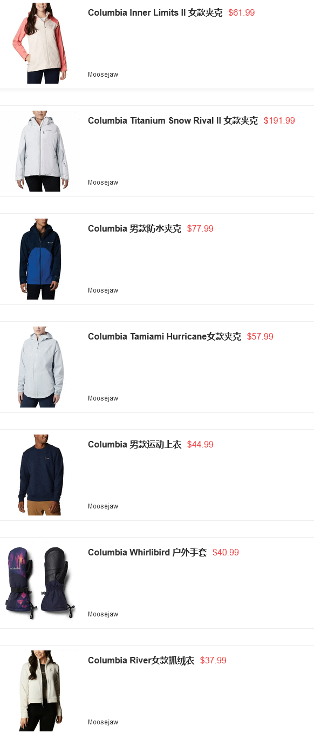Viewport: 314px width, 733px height.
Task: Open Columbia Titanium Snow Rival II 女款夹克 listing
Action: [173, 120]
